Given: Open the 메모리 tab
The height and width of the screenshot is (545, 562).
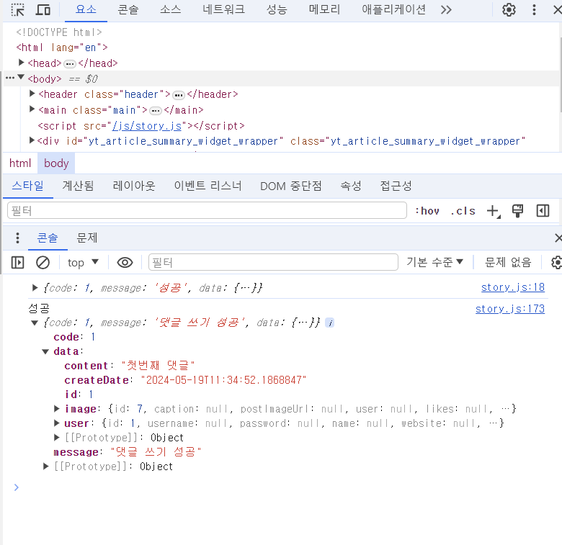Looking at the screenshot, I should coord(324,9).
